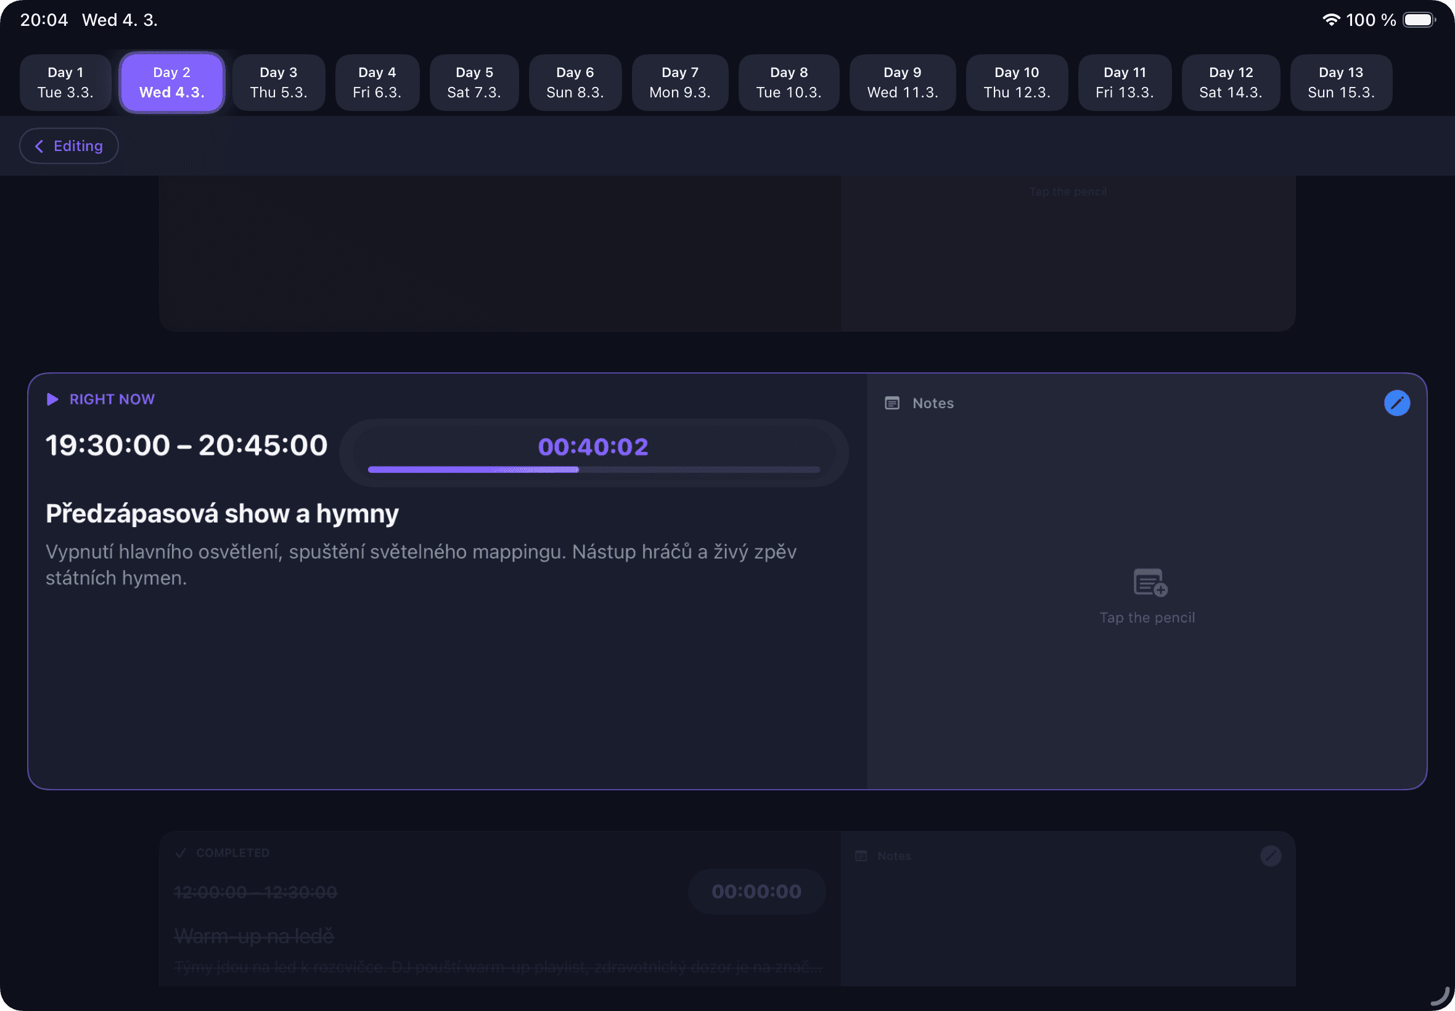Select the Day 1 Tue 3.3. tab
Viewport: 1455px width, 1011px height.
[x=65, y=83]
